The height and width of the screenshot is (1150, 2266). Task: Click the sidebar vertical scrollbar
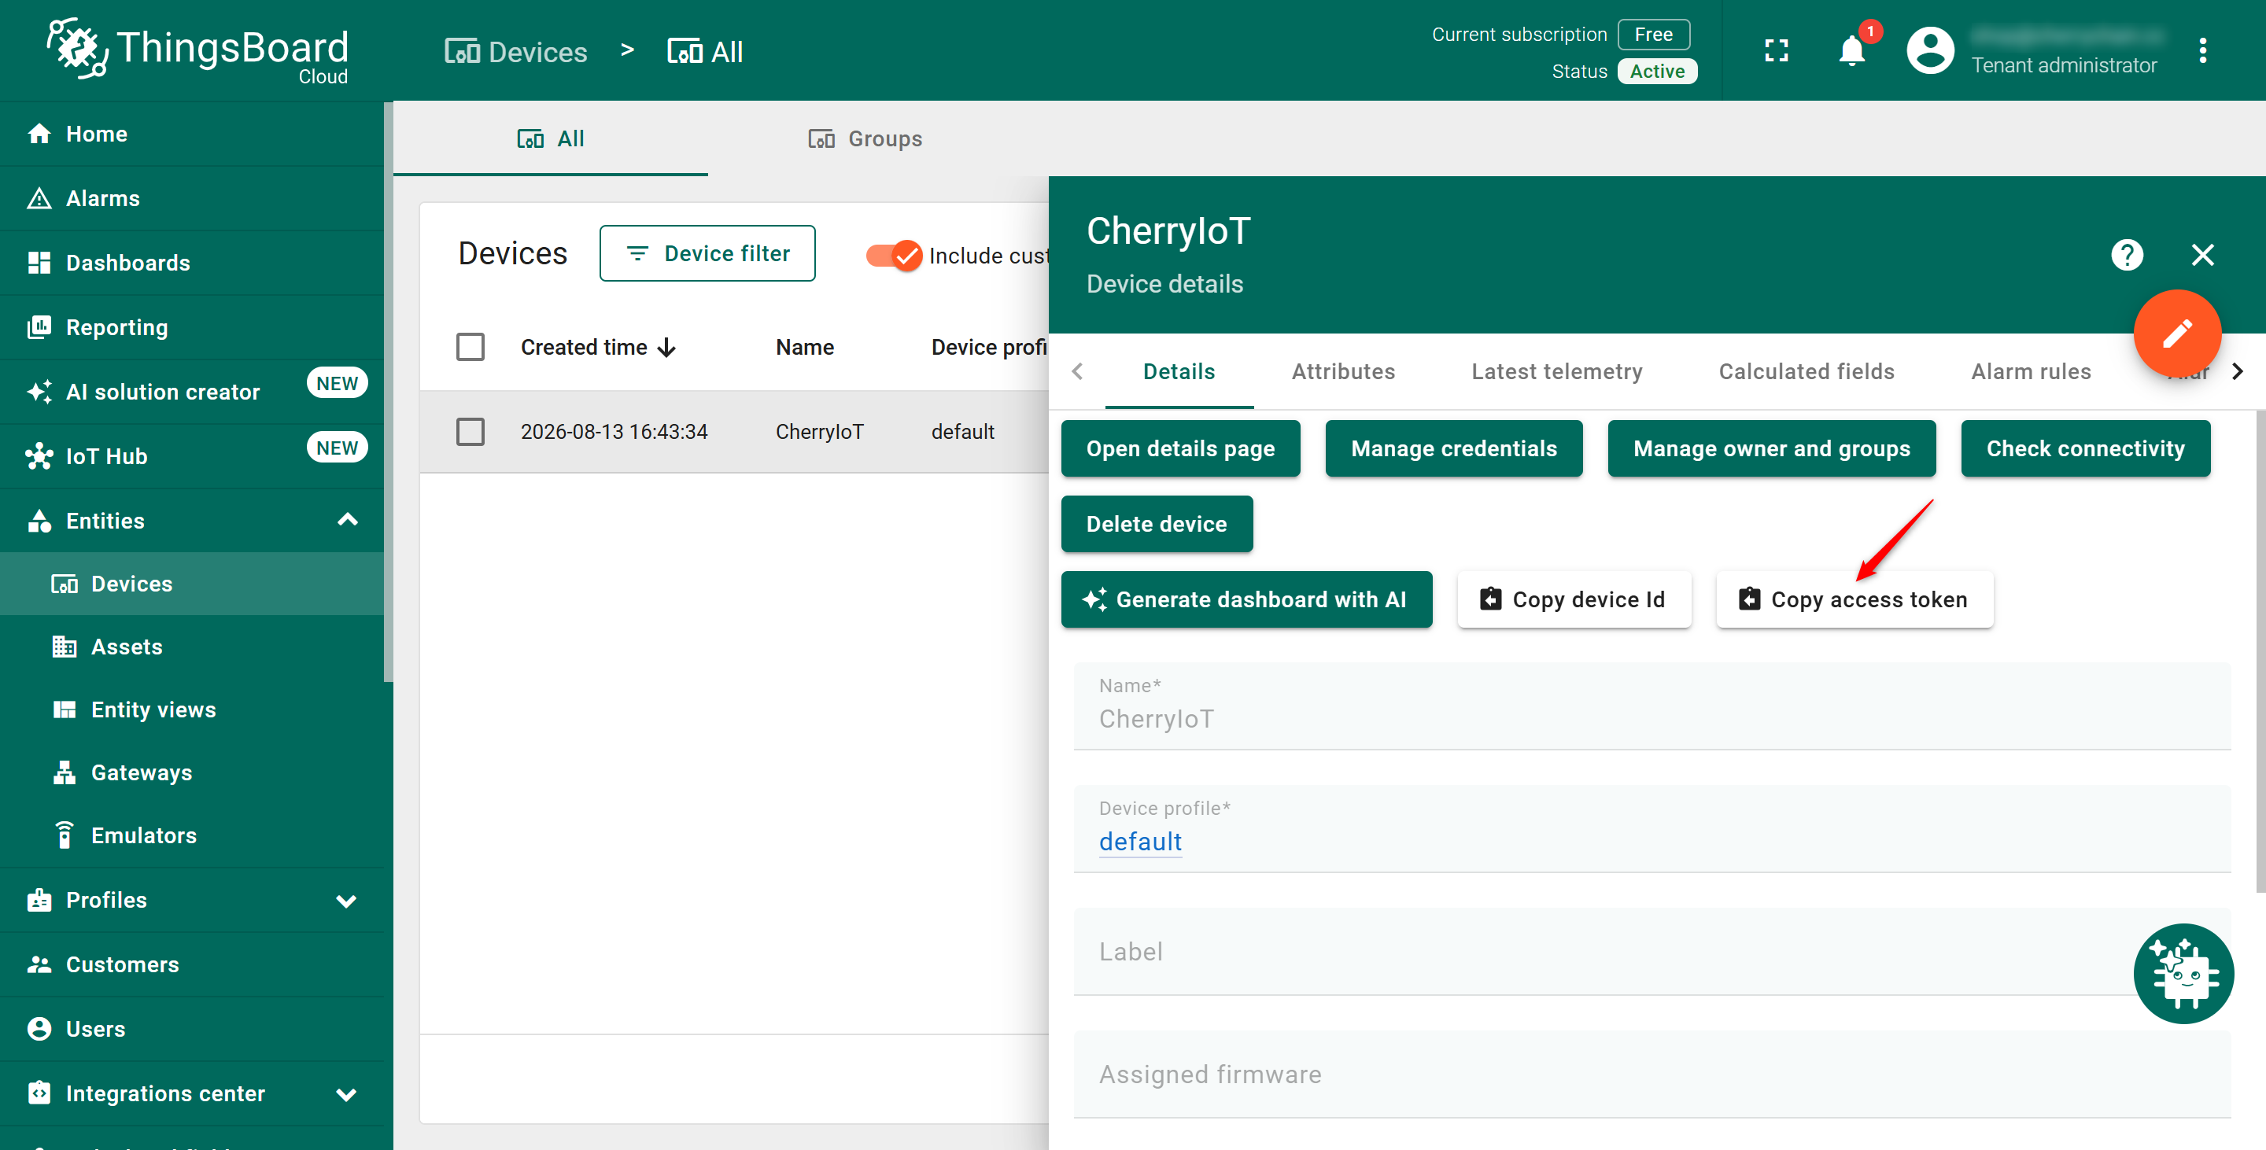(388, 391)
